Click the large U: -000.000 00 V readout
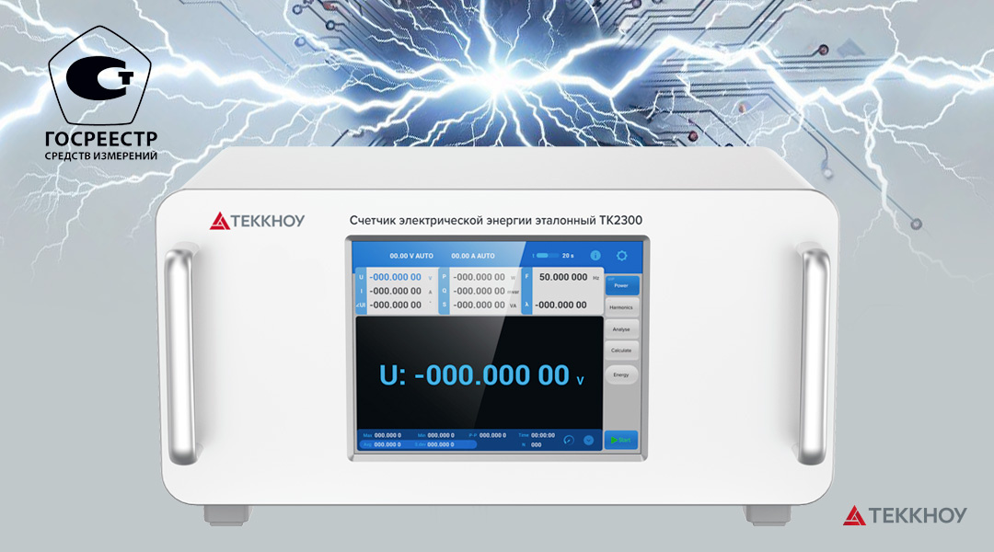 tap(481, 375)
